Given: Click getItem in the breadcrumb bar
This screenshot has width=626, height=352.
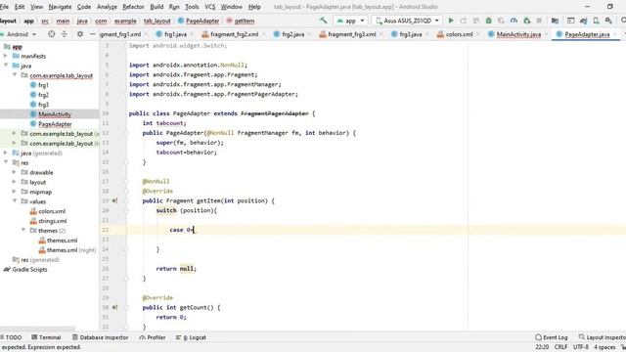Looking at the screenshot, I should 241,21.
